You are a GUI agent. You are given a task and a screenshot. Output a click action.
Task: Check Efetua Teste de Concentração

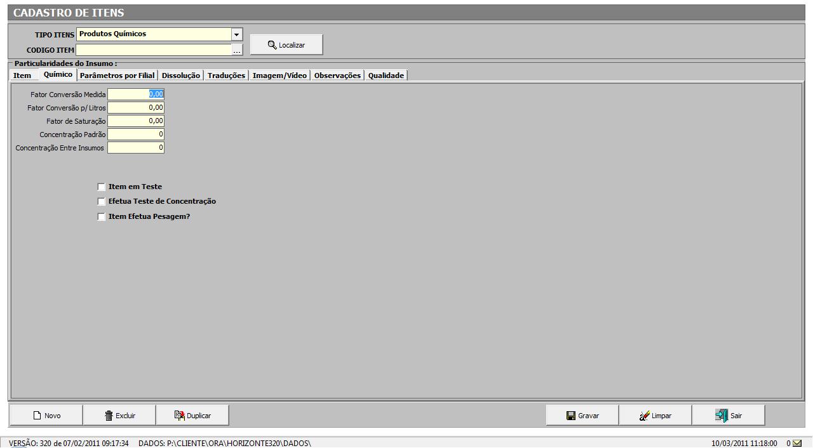102,202
